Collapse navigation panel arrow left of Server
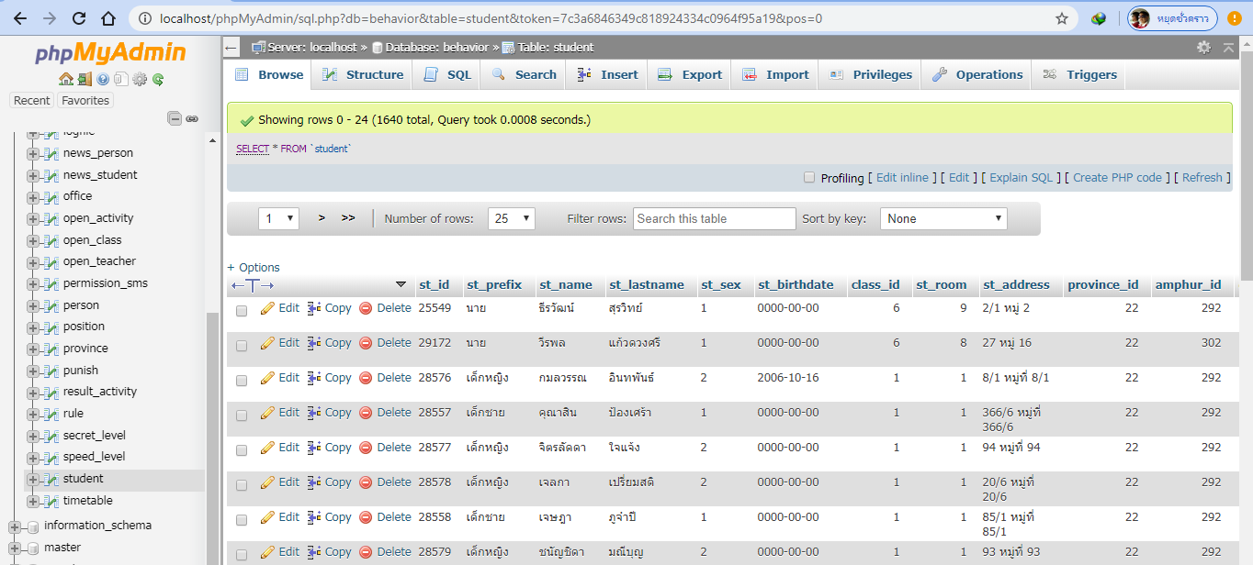This screenshot has height=565, width=1253. click(x=231, y=48)
